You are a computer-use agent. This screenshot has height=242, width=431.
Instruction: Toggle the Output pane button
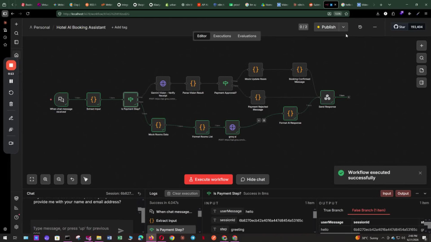(x=403, y=193)
